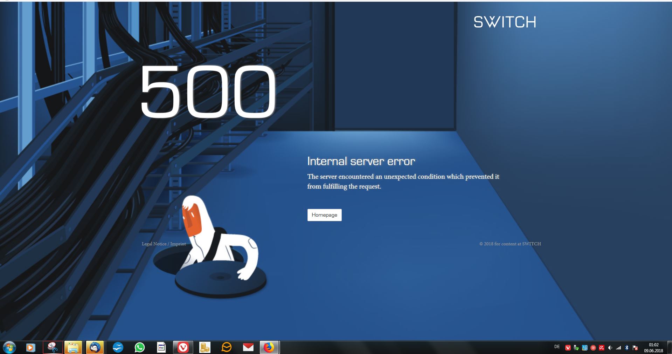Open the eM Client taskbar icon
This screenshot has width=672, height=354.
227,348
